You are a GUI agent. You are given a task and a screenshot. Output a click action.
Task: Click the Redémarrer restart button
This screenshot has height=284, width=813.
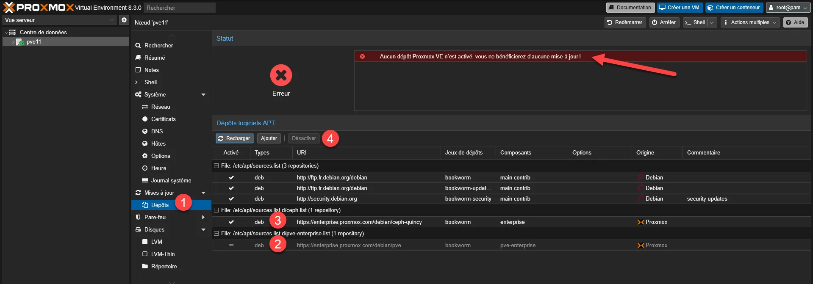coord(624,22)
